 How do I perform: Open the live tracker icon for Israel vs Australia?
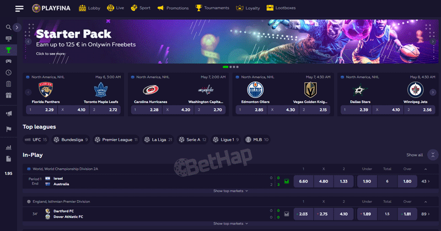[x=286, y=181]
